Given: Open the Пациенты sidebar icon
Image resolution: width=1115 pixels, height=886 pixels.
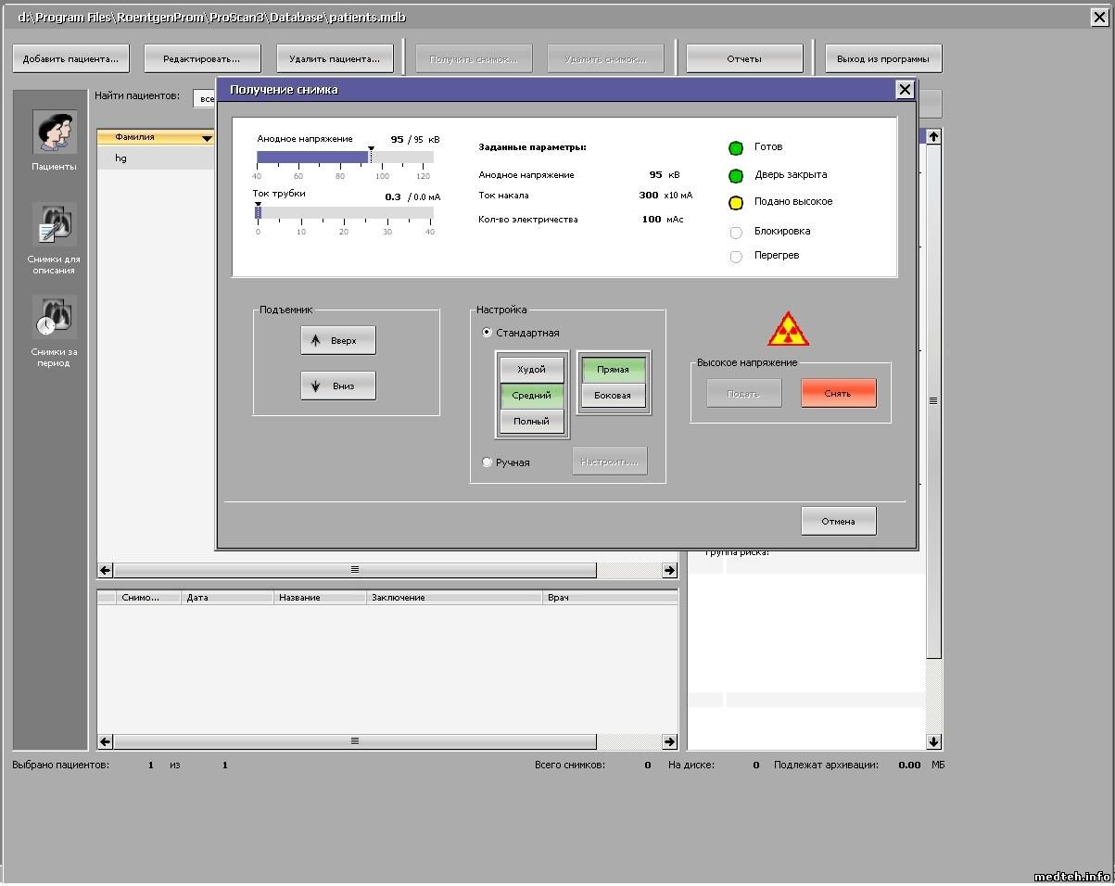Looking at the screenshot, I should coord(54,133).
